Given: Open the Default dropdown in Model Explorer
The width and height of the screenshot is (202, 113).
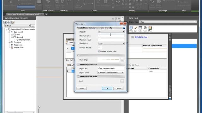Looking at the screenshot, I should pos(17,26).
